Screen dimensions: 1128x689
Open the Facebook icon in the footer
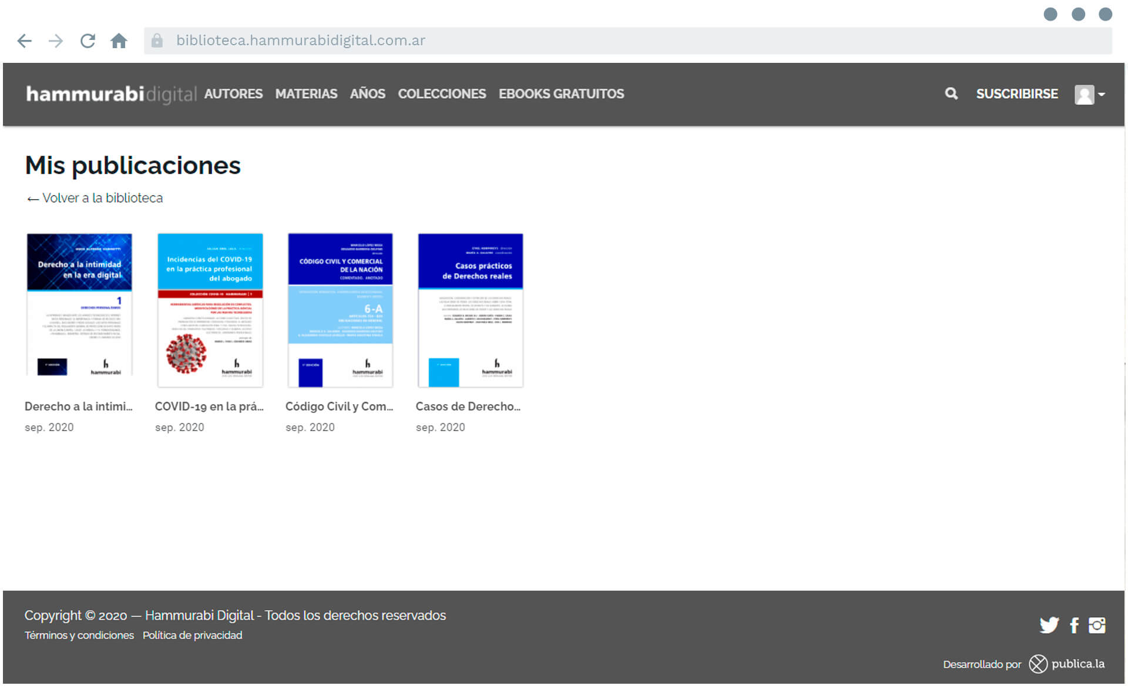1074,626
